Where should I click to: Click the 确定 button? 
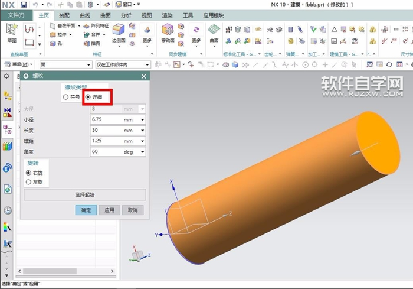[86, 210]
